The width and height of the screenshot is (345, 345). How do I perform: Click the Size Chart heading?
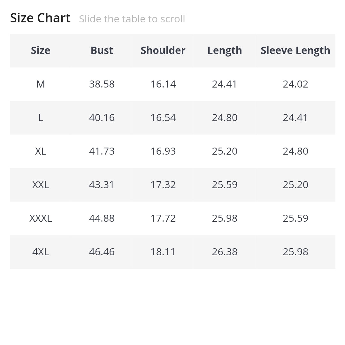[40, 18]
